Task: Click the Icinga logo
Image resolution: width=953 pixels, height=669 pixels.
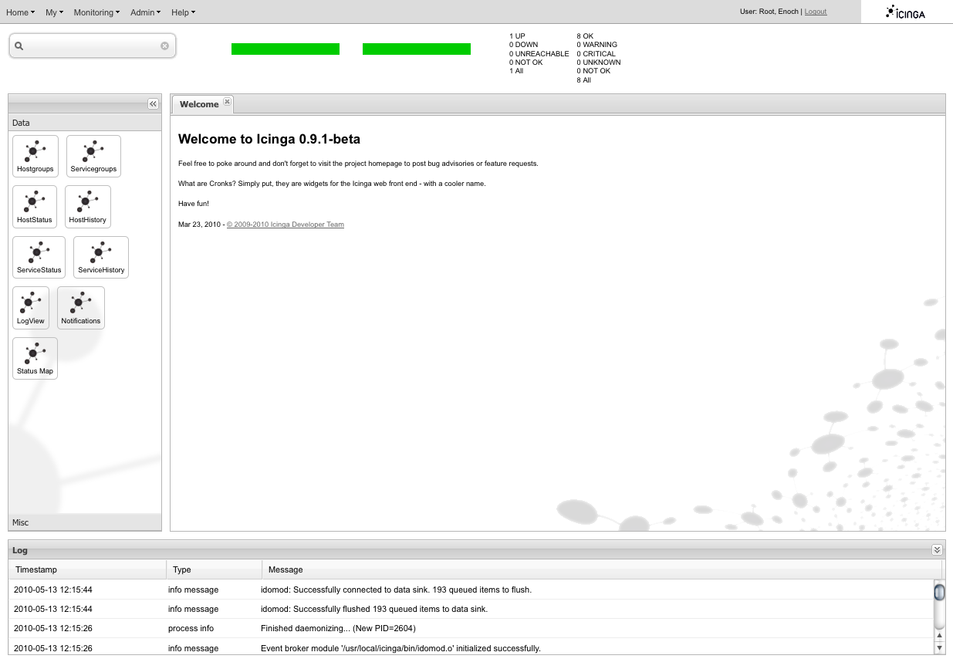Action: point(905,12)
